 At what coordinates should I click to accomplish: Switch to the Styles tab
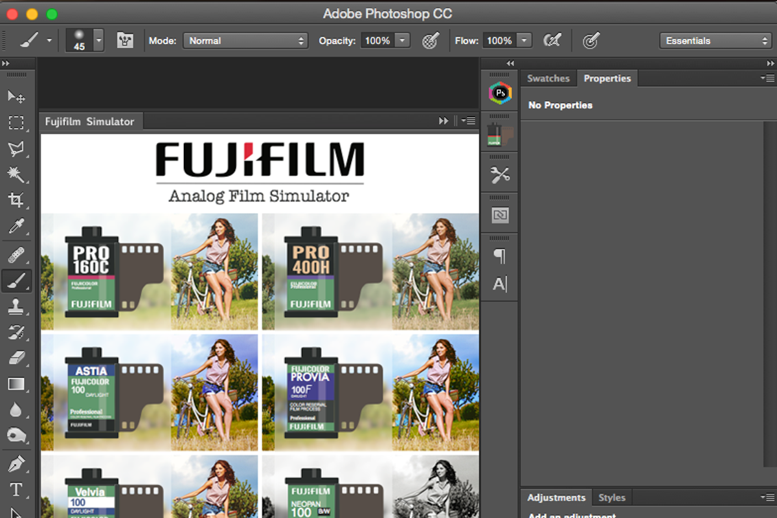612,497
